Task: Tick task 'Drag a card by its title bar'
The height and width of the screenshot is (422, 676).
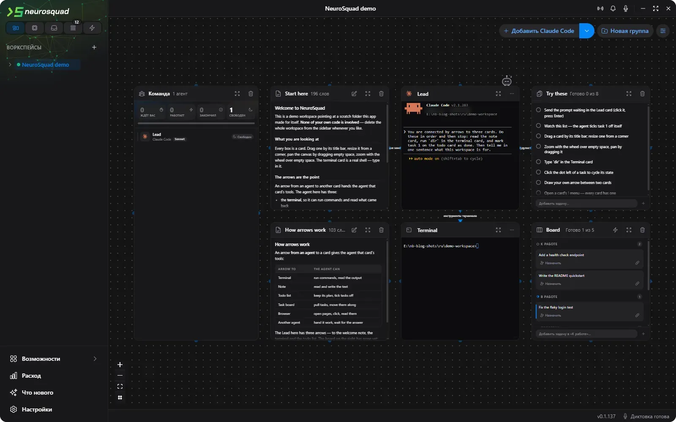Action: pyautogui.click(x=538, y=136)
